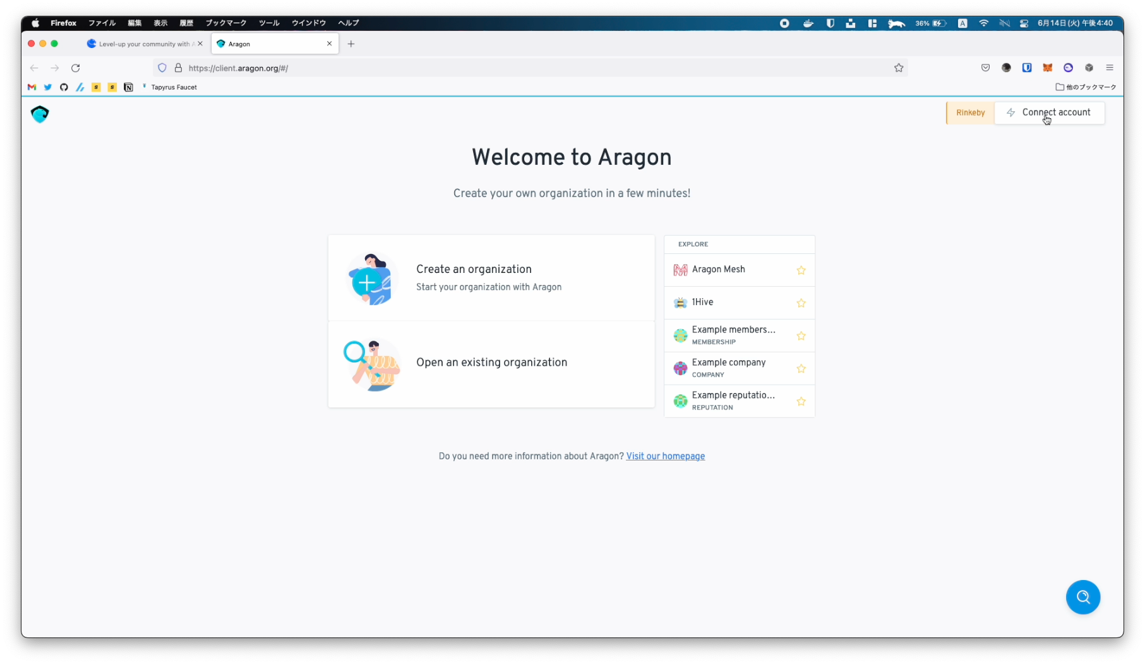Favorite Aragon Mesh with its star
The image size is (1145, 664).
click(x=801, y=270)
